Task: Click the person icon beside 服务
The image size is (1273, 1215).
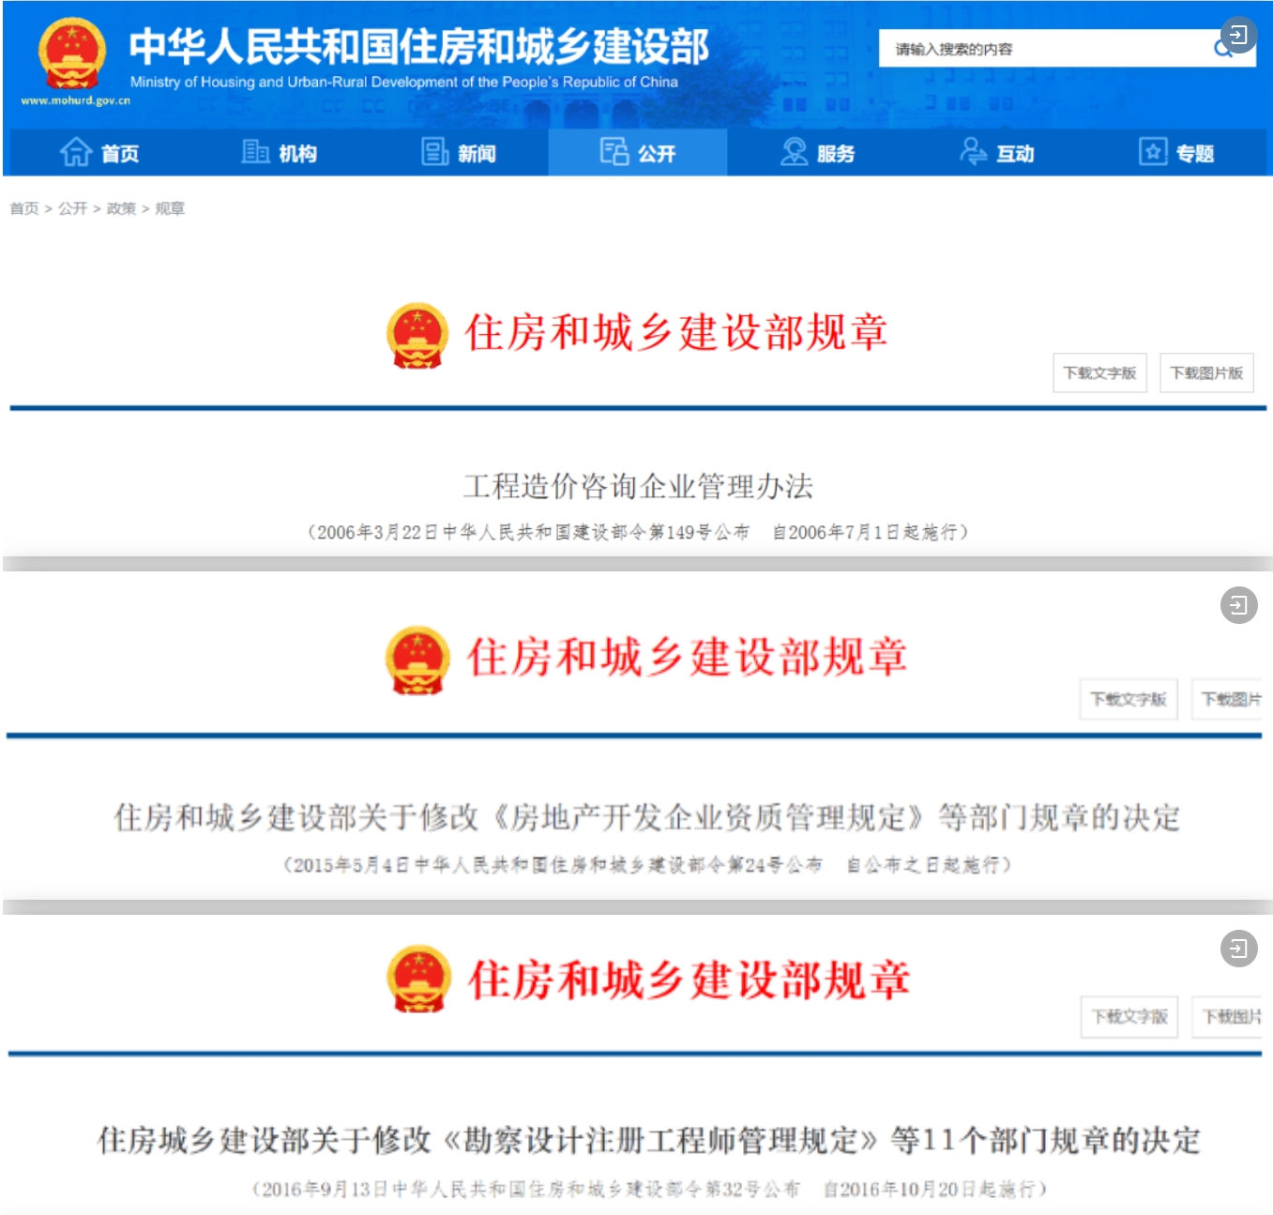Action: 794,151
